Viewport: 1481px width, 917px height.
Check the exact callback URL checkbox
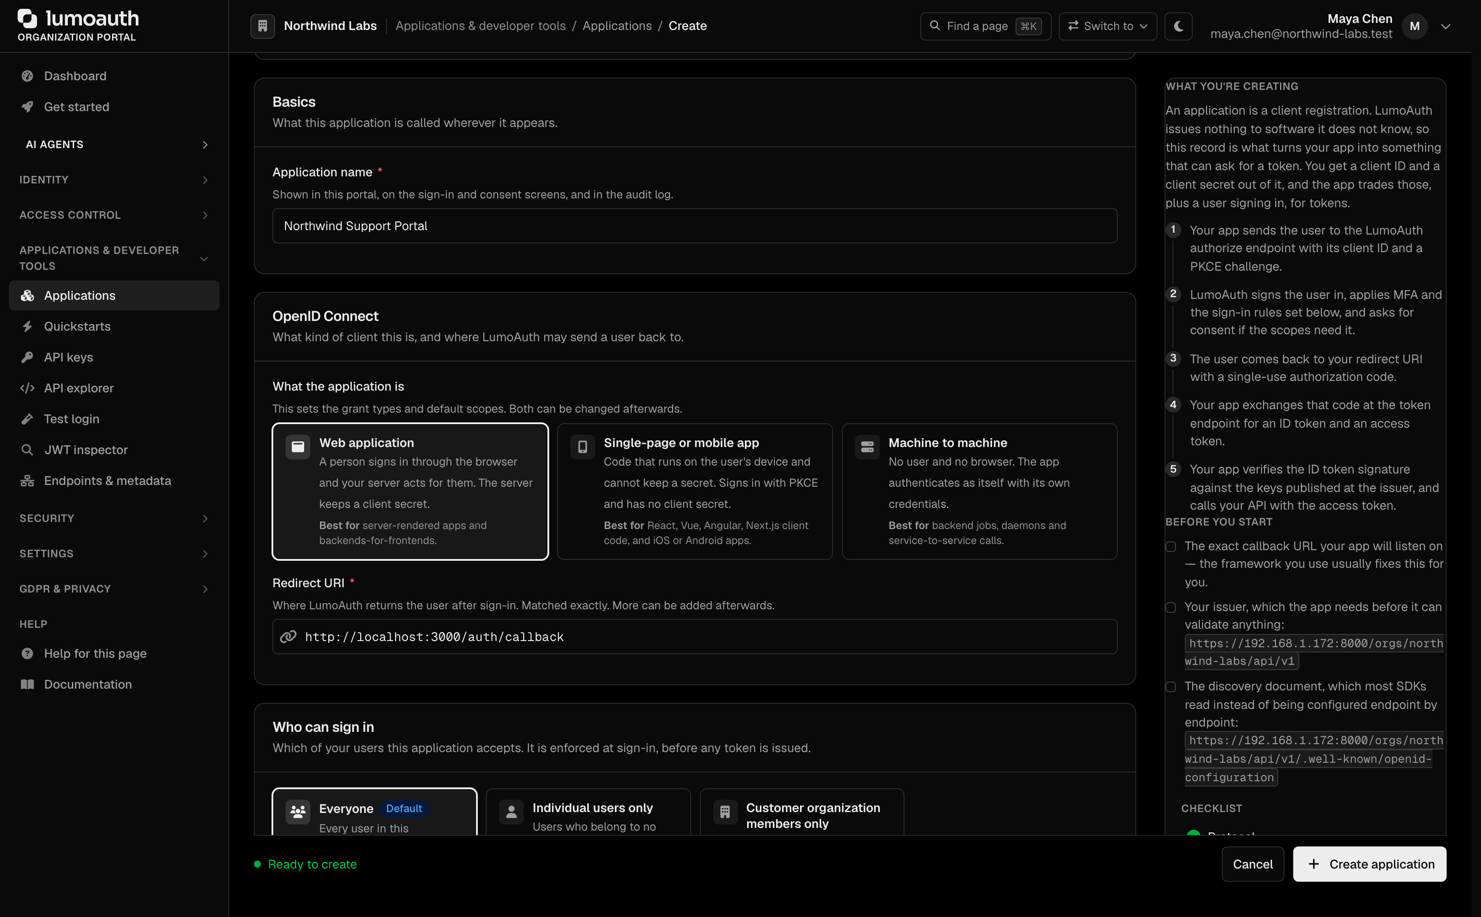pyautogui.click(x=1171, y=547)
